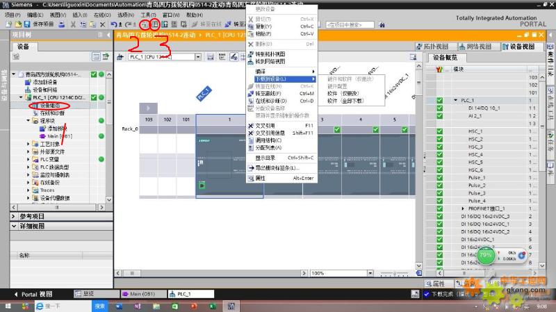Viewport: 556px width, 312px height.
Task: Click the redo arrow icon
Action: [128, 24]
